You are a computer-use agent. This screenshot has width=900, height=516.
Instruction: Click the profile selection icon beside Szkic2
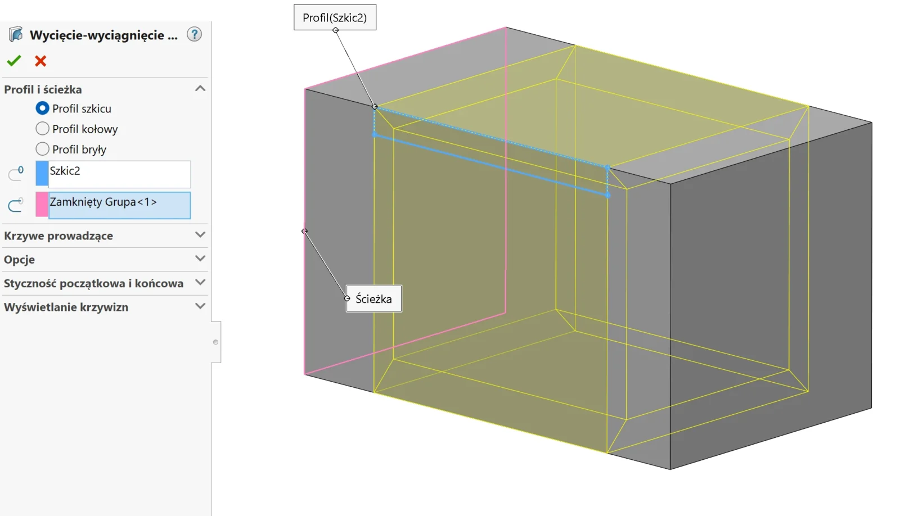click(16, 173)
